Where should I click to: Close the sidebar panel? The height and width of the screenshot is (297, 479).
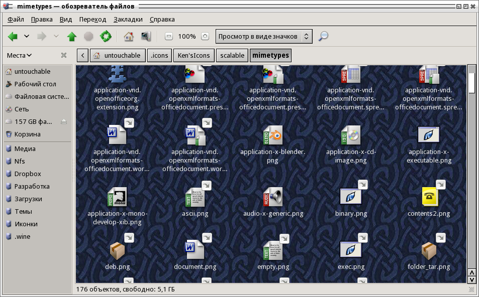tap(64, 55)
